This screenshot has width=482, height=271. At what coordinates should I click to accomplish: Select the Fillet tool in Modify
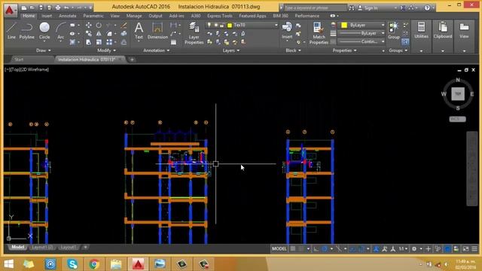point(109,34)
